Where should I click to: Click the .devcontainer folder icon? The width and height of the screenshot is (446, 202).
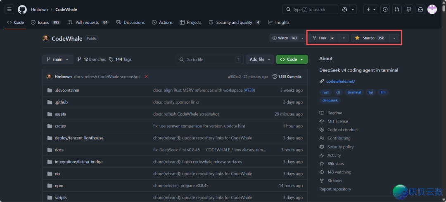50,91
